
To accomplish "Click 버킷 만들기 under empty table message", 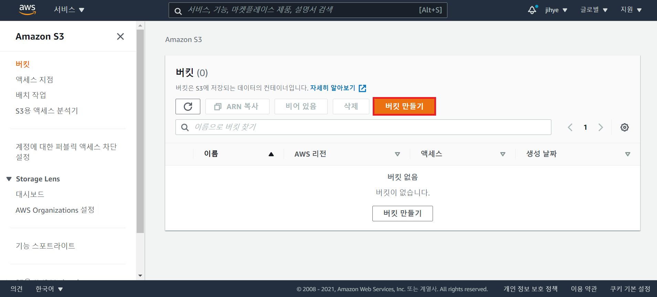I will coord(403,213).
